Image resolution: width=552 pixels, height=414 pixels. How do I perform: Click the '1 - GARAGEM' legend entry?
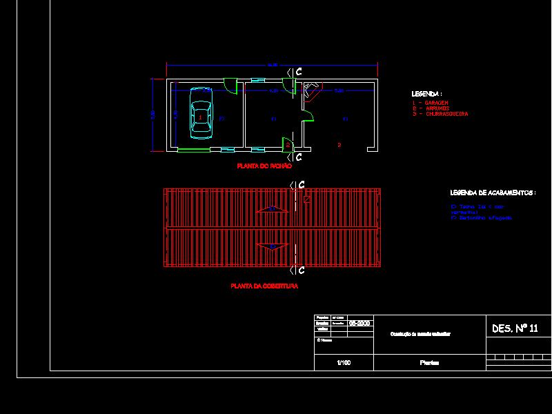[x=431, y=102]
